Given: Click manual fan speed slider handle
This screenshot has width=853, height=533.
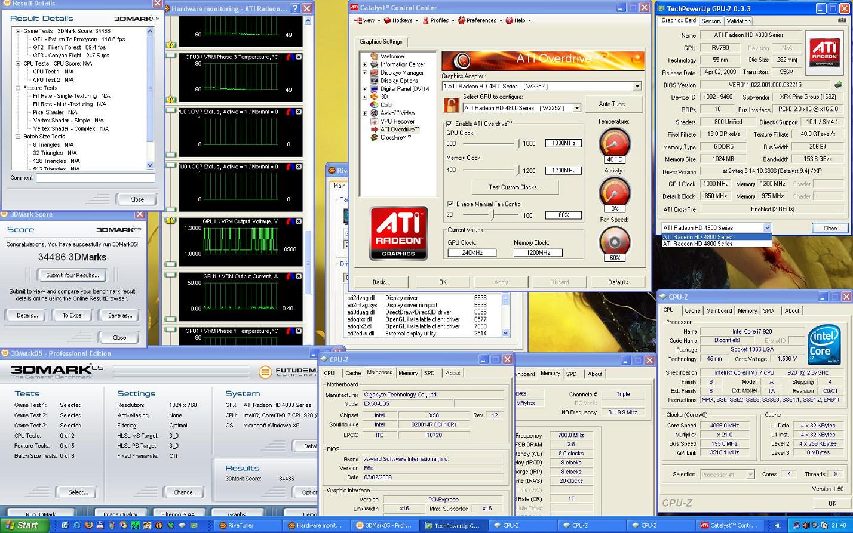Looking at the screenshot, I should point(492,215).
